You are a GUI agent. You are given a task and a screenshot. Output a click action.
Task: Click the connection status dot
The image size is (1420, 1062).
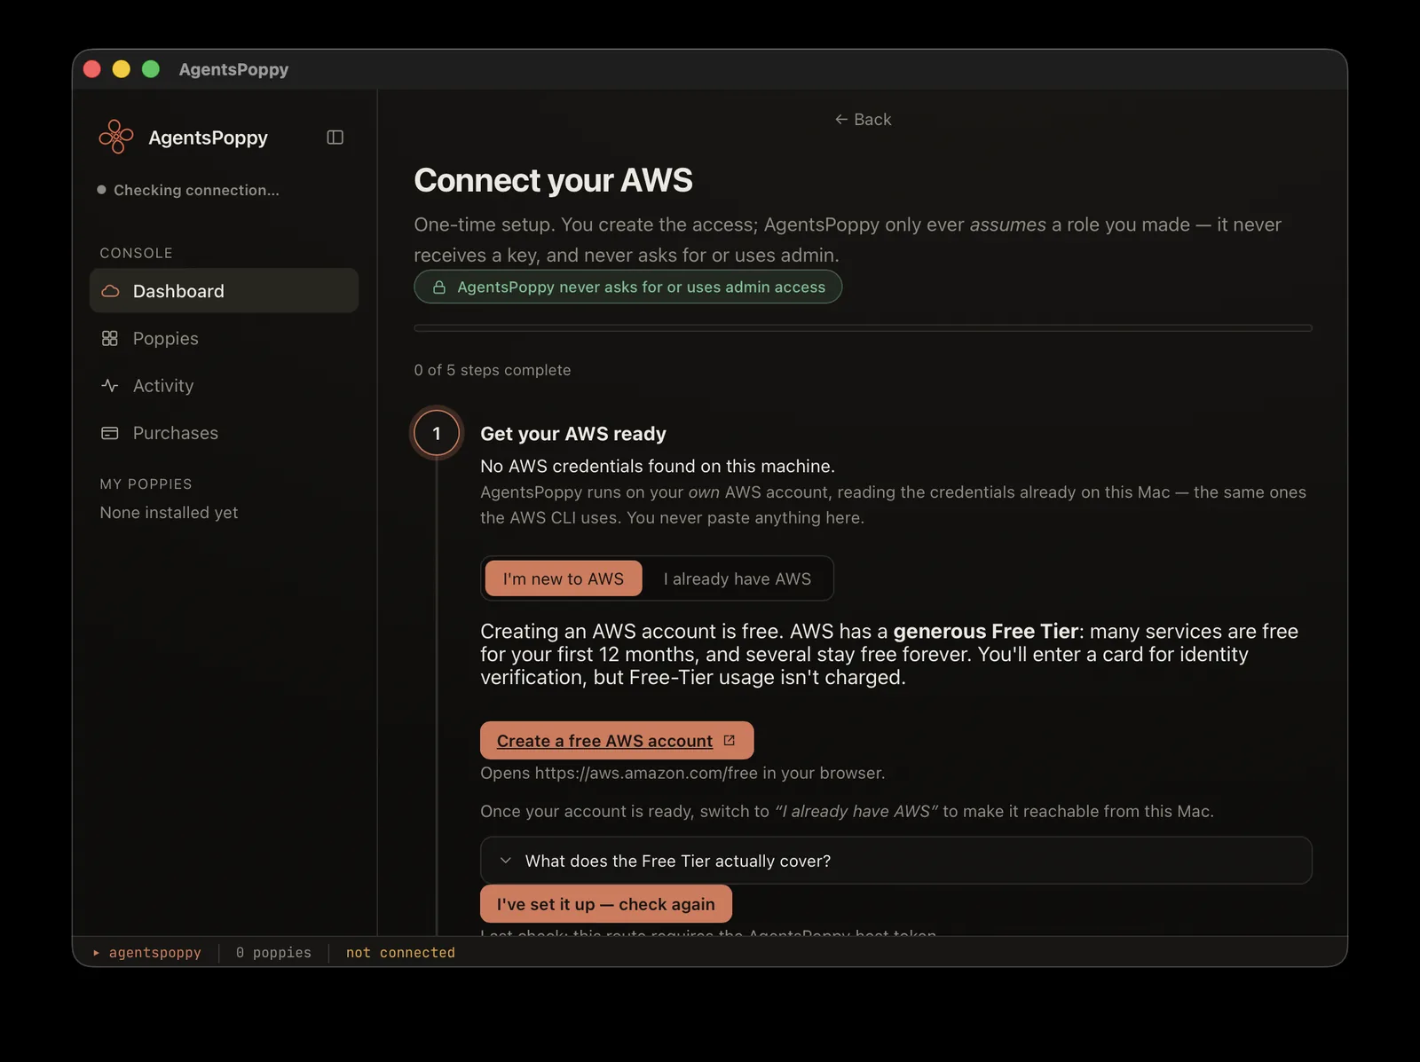pos(101,190)
